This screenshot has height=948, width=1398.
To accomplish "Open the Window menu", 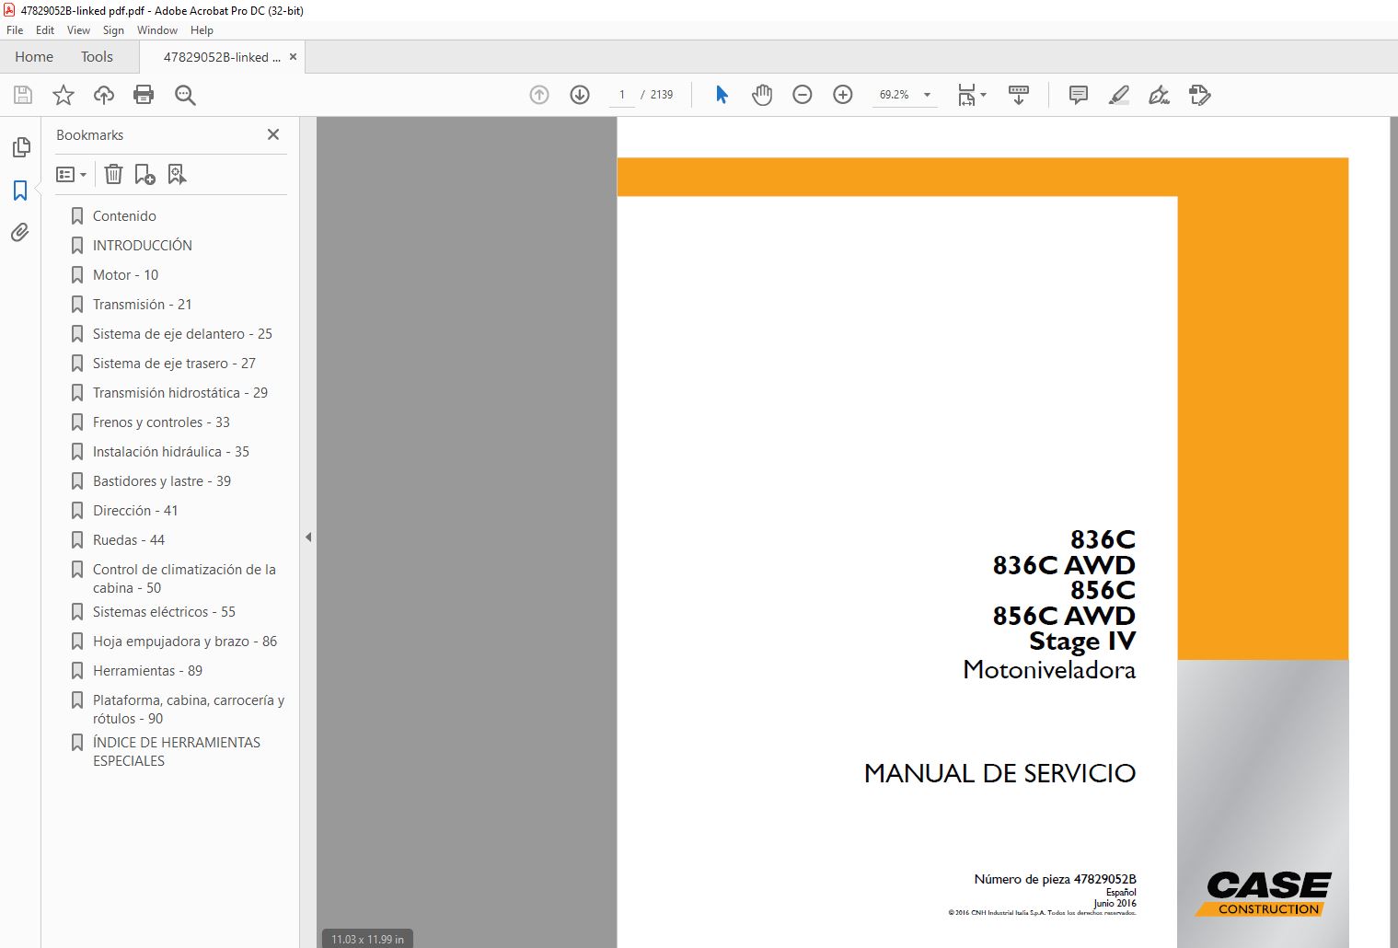I will click(157, 30).
